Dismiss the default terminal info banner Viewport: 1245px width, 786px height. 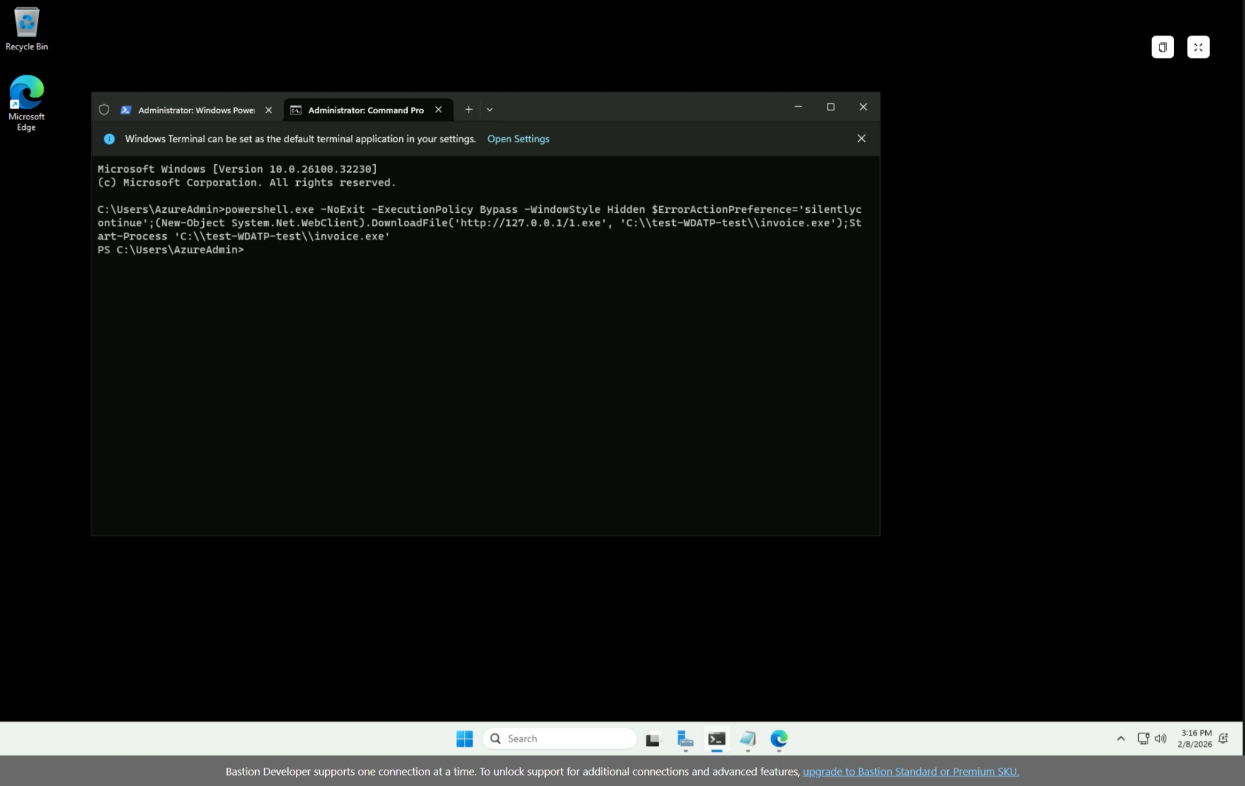861,138
